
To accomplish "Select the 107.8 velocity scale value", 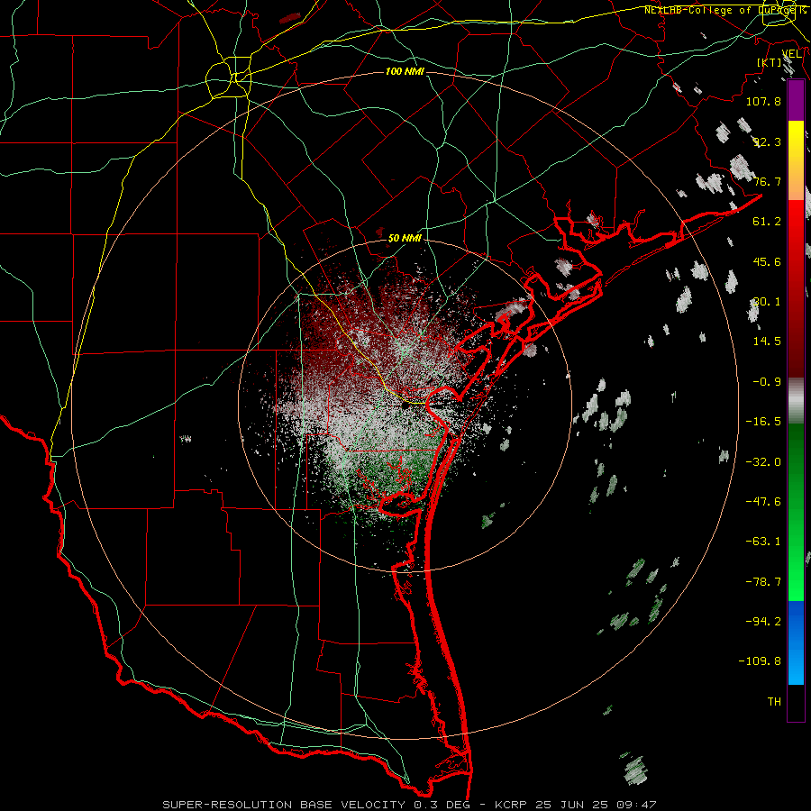I will [763, 101].
